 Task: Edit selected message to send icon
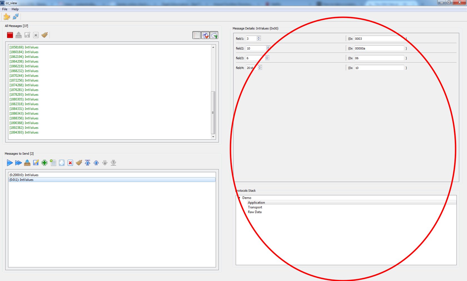tap(62, 163)
